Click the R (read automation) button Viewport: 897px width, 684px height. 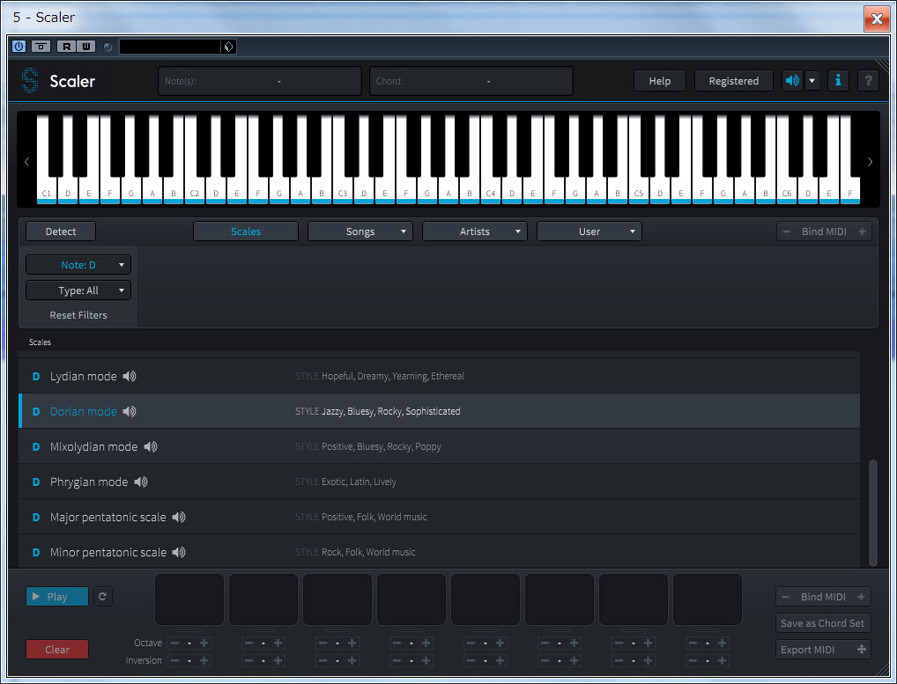(x=66, y=47)
